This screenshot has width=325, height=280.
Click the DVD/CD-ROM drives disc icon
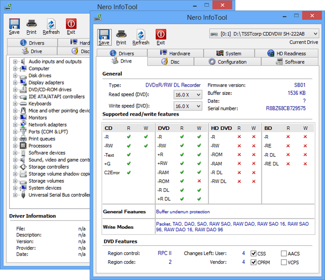(23, 89)
